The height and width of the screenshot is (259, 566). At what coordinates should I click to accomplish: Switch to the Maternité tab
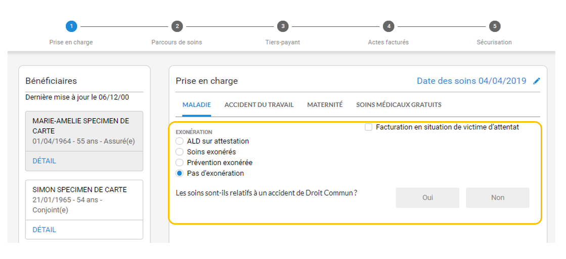point(325,105)
